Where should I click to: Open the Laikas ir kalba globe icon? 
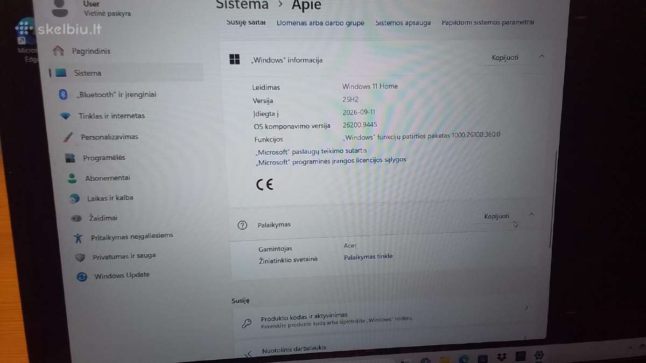pyautogui.click(x=75, y=198)
